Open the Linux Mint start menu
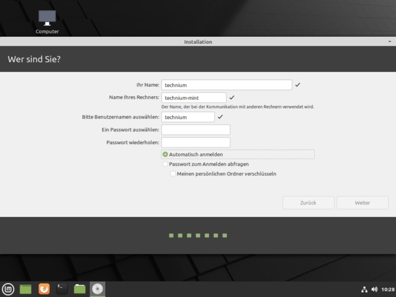 8,289
